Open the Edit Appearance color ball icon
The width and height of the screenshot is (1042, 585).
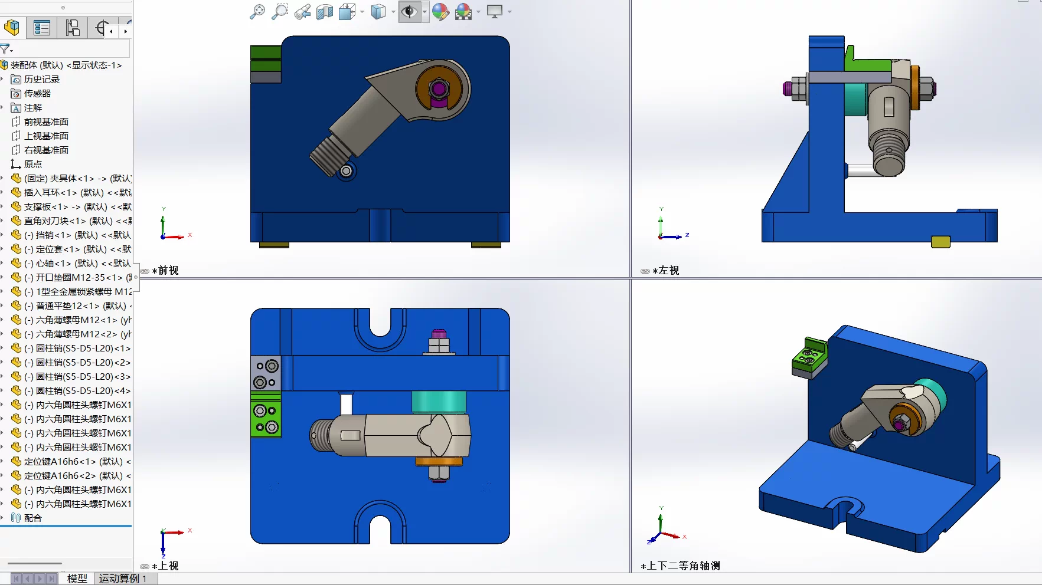[440, 12]
